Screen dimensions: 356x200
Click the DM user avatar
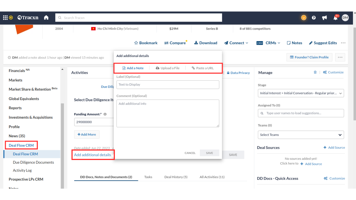345,17
